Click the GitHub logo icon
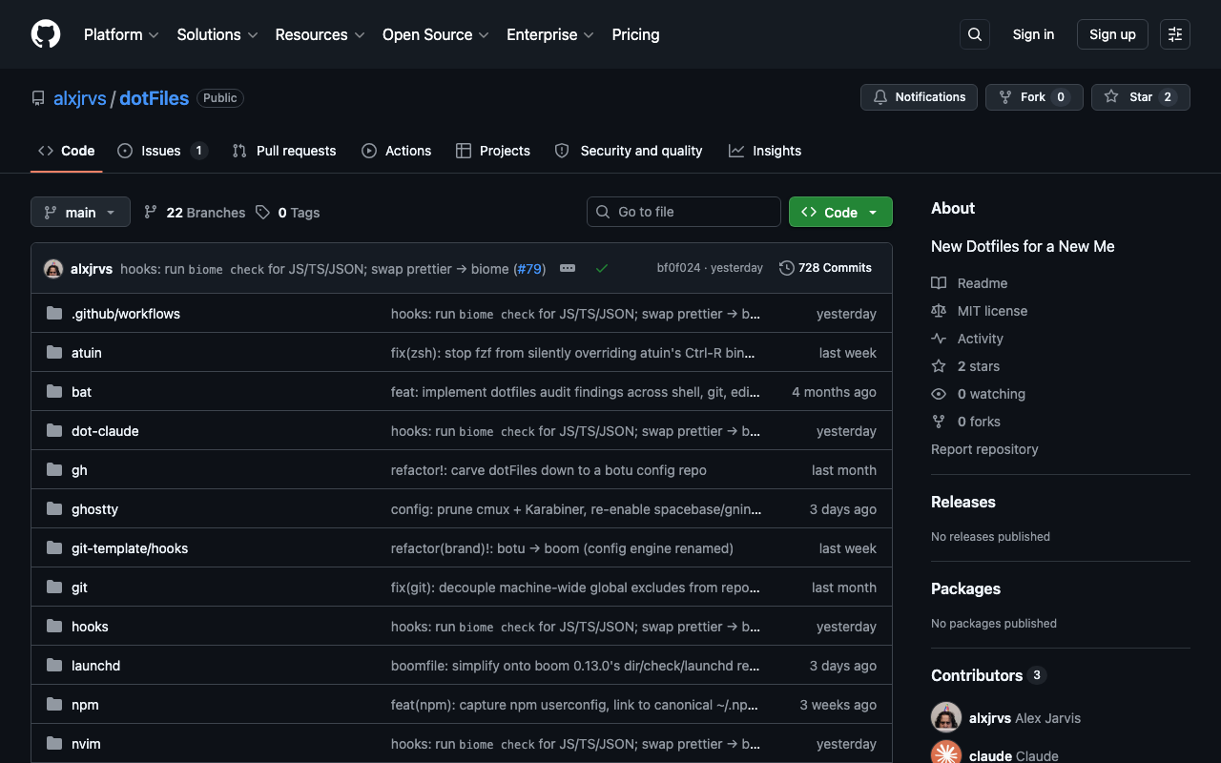 (46, 34)
